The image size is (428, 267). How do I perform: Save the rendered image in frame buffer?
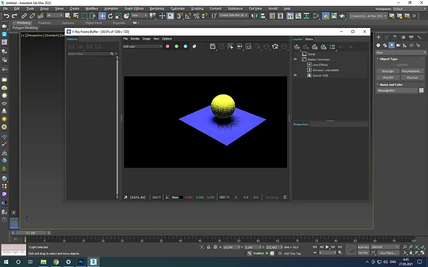pos(213,46)
